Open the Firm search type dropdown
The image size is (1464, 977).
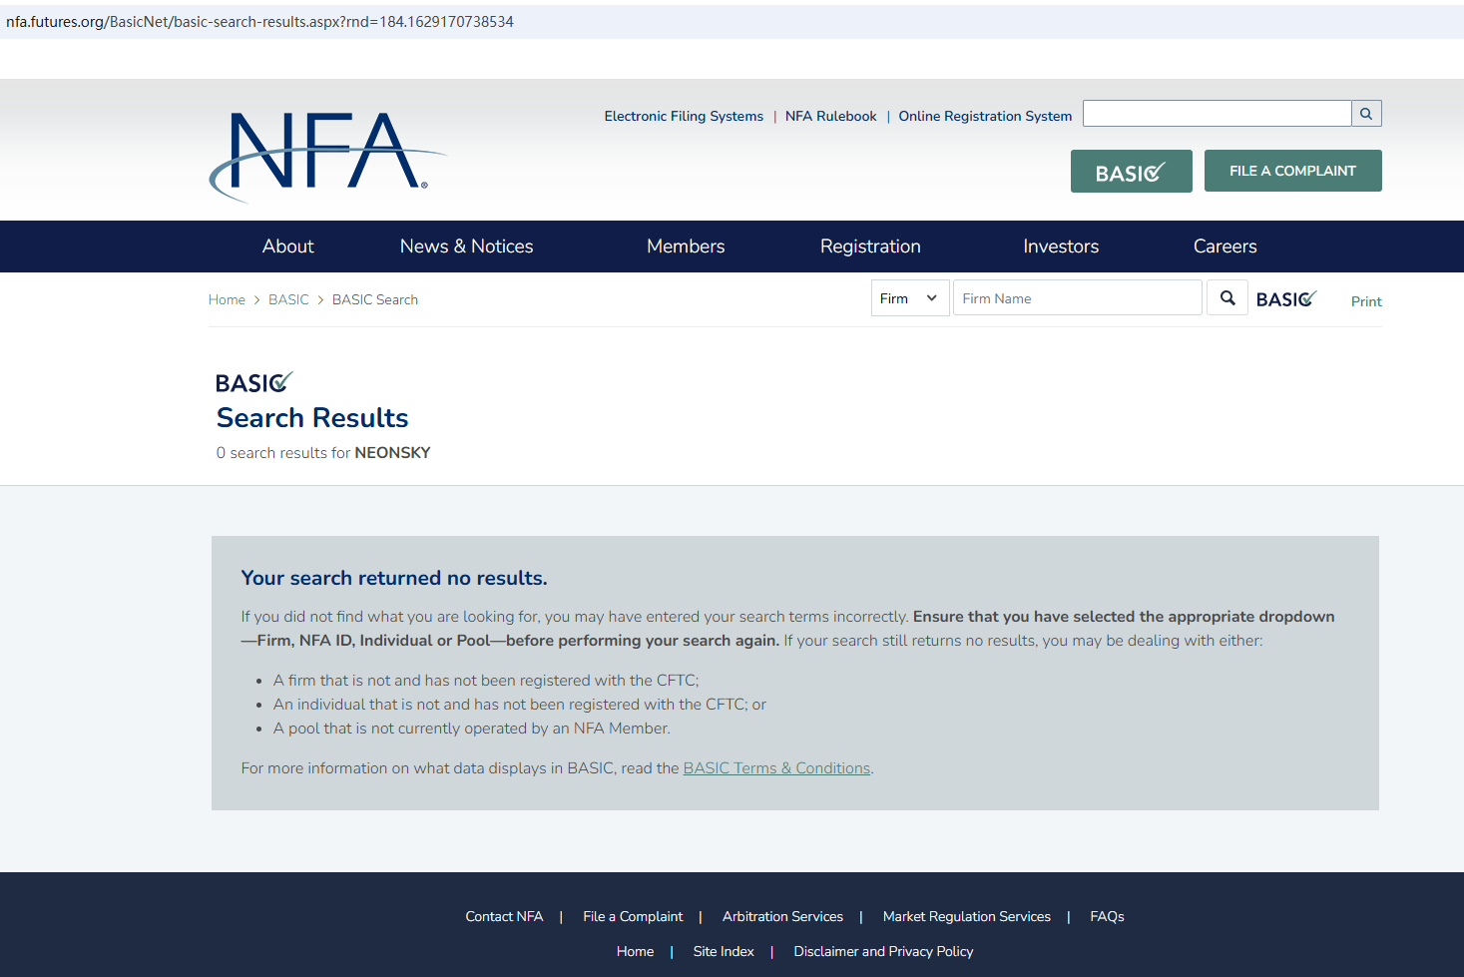pos(909,298)
